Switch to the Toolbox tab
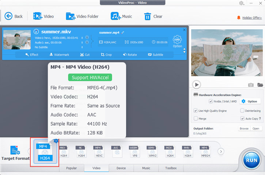This screenshot has height=175, width=265. tap(171, 168)
